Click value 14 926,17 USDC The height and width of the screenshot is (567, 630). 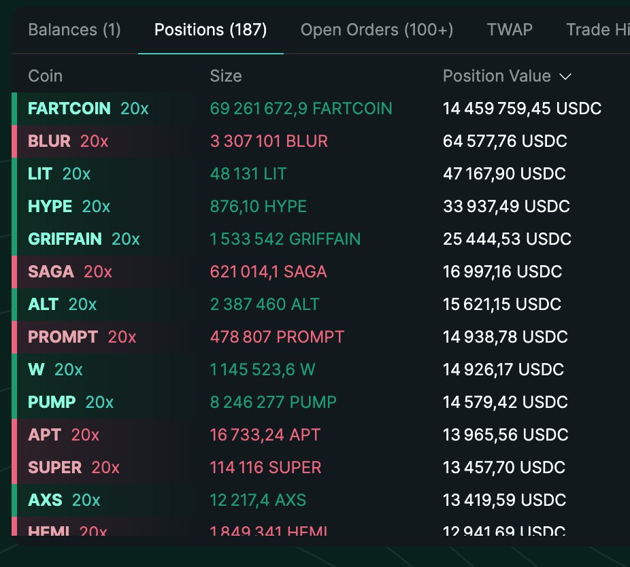(503, 369)
